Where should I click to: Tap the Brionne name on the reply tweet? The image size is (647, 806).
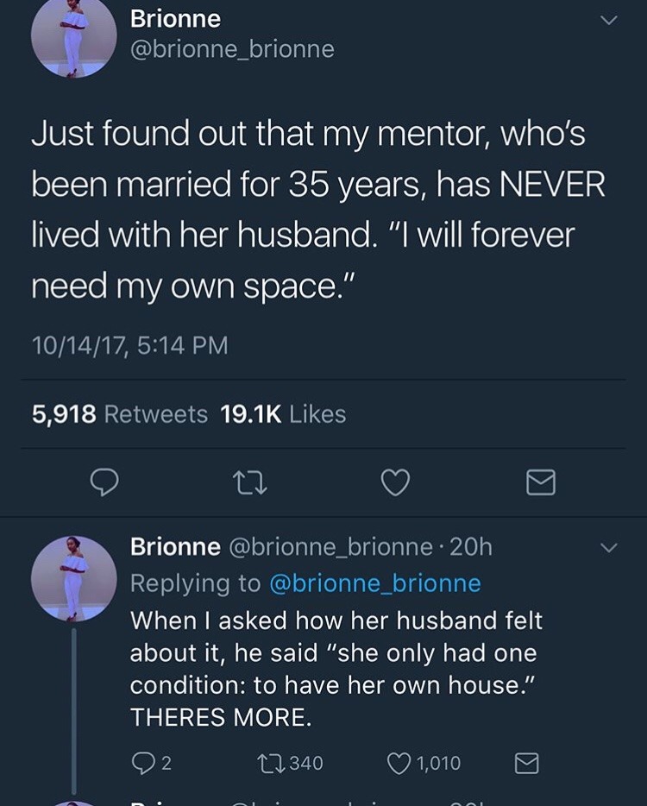coord(175,546)
